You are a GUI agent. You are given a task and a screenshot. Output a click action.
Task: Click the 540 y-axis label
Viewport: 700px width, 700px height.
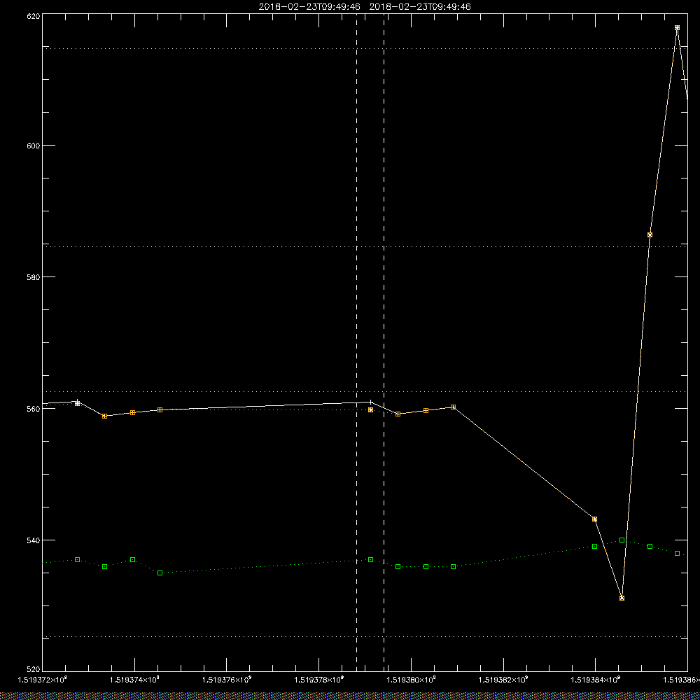[x=34, y=540]
